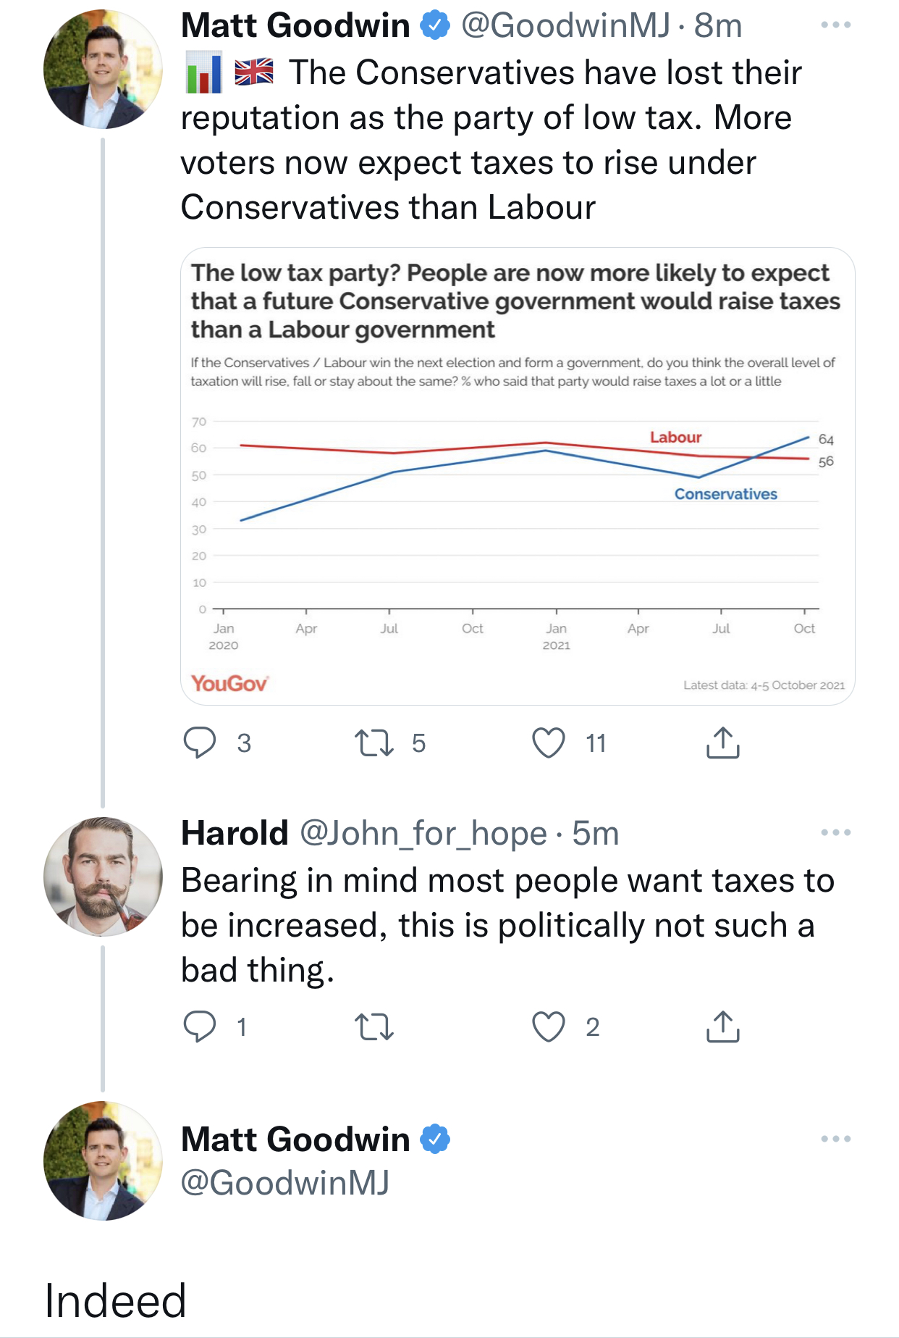899x1338 pixels.
Task: Open more options on top tweet
Action: pos(835,25)
